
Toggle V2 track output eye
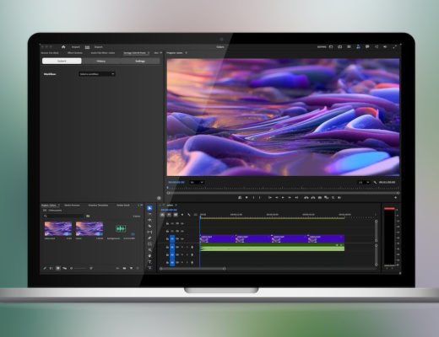tap(182, 231)
